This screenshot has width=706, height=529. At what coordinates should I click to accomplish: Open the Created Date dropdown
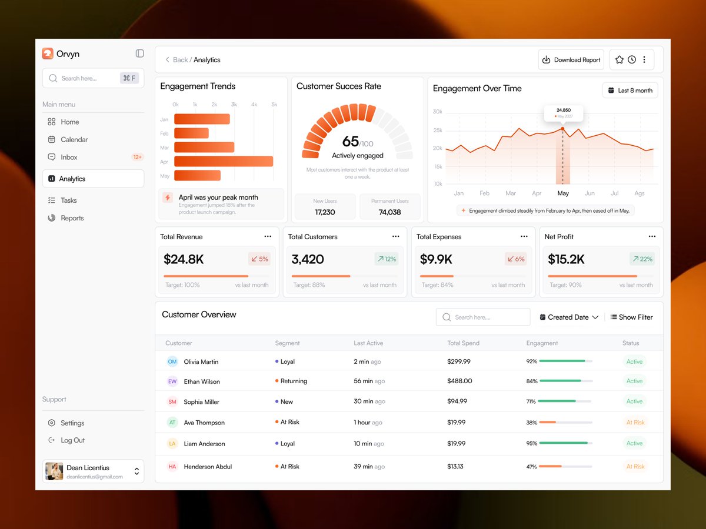click(569, 317)
